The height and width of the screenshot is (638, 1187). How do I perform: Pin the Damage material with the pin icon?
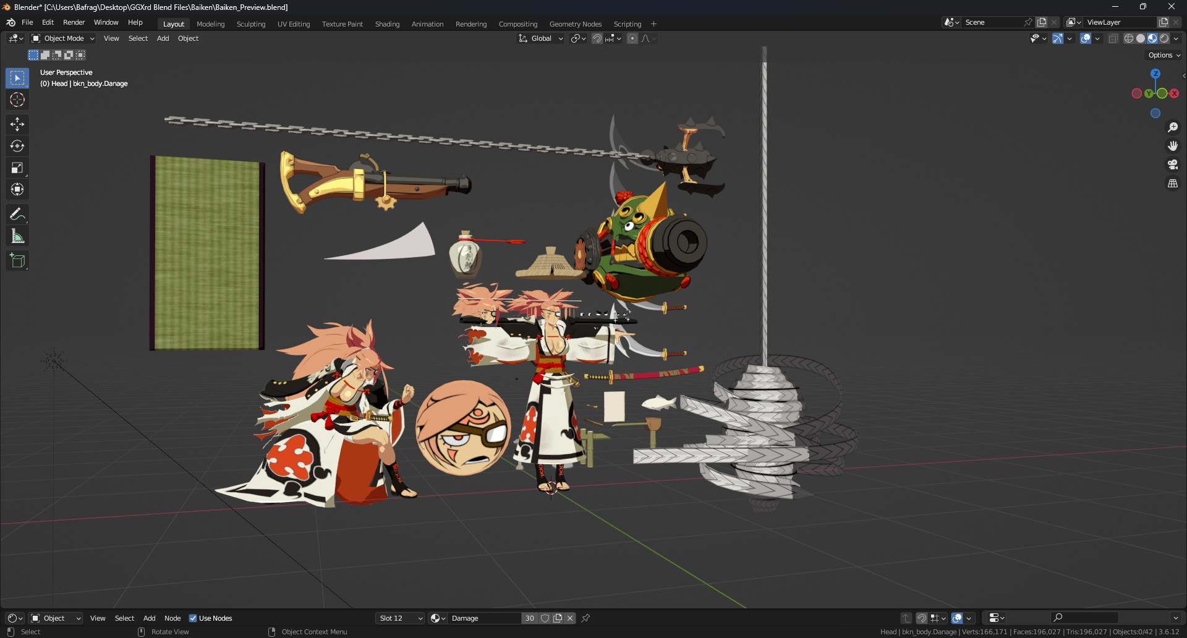(585, 618)
